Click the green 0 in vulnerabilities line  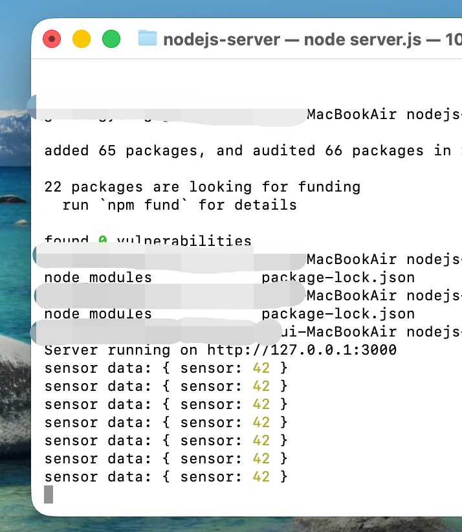coord(102,241)
